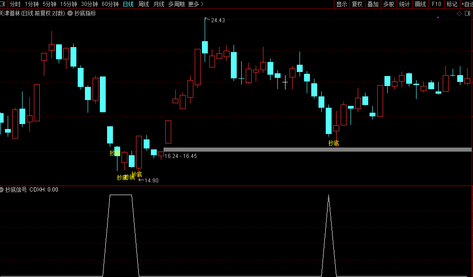Click the CDXH: 0.00 value
This screenshot has height=277, width=473.
pyautogui.click(x=44, y=190)
